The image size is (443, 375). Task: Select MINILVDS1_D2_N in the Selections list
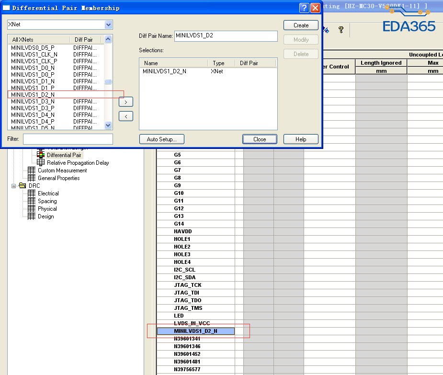click(x=164, y=71)
